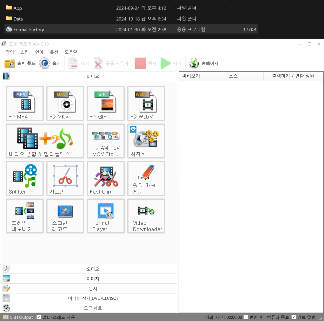Click the 중지 stop button

pyautogui.click(x=145, y=63)
